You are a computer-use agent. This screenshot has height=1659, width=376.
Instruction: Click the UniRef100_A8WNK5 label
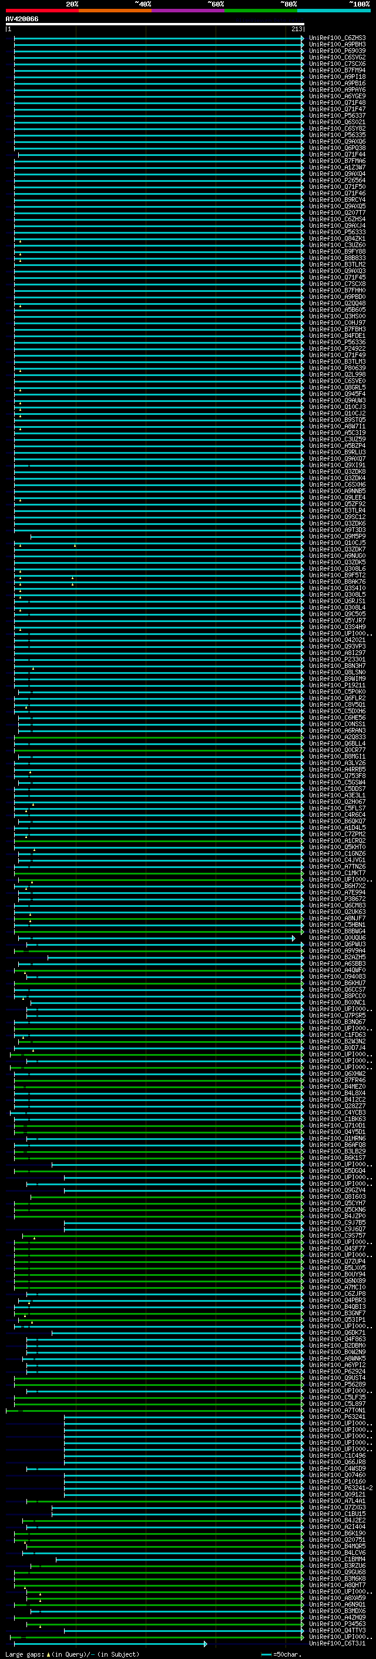[337, 1358]
